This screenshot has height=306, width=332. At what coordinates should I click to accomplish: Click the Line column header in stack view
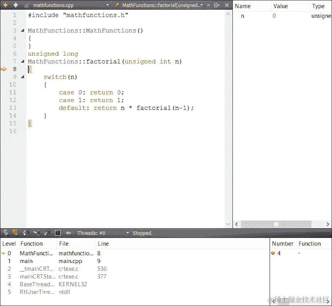[103, 244]
